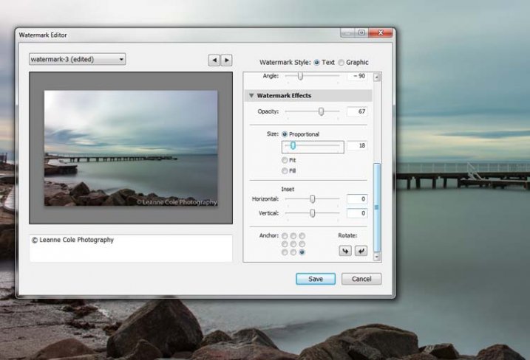Open the watermark-3 (edited) preset dropdown
530x360 pixels.
[x=77, y=59]
